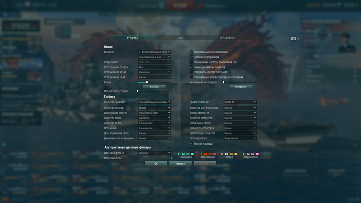Close settings via the ESC X icon

coord(298,39)
